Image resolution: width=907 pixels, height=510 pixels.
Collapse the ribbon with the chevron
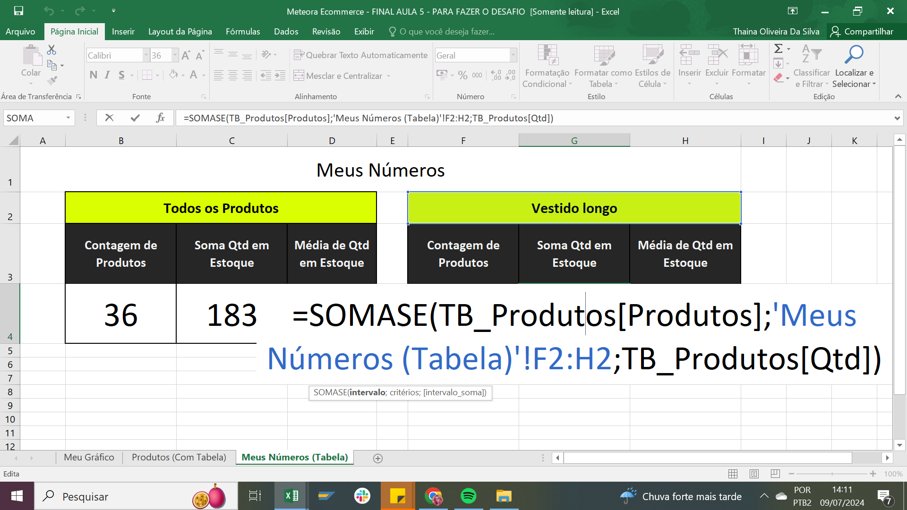[x=898, y=96]
